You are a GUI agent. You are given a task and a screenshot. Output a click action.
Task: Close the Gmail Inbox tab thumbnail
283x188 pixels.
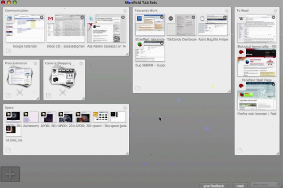tap(82, 17)
